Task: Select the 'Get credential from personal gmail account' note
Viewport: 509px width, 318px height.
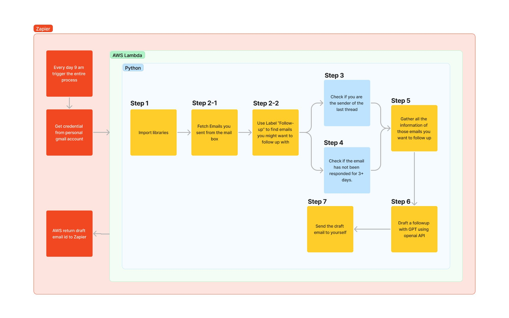Action: (69, 132)
